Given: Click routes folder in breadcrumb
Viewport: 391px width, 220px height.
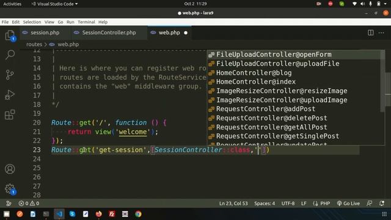Looking at the screenshot, I should pos(34,45).
